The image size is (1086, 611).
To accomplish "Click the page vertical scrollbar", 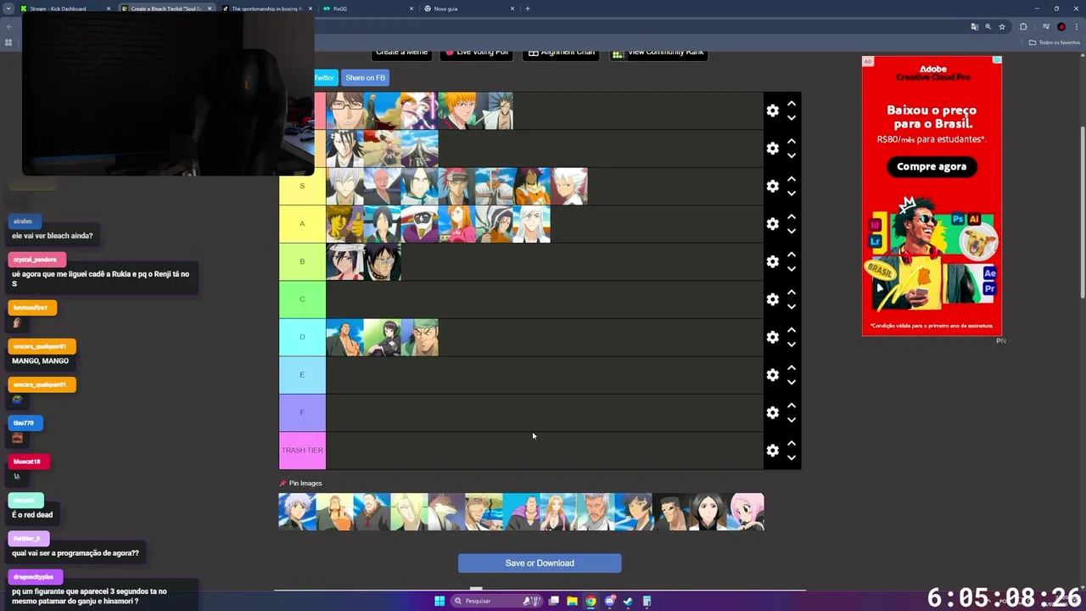I will [x=1082, y=212].
